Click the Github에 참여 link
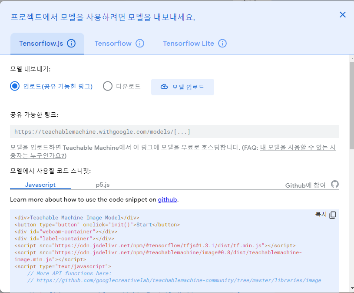 305,185
